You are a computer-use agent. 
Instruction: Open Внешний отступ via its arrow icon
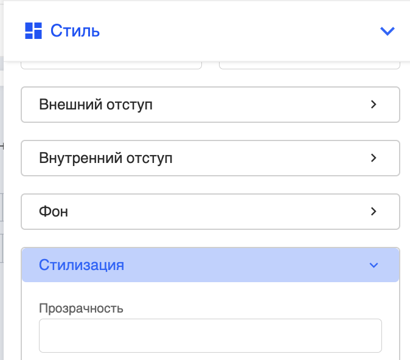pos(374,105)
